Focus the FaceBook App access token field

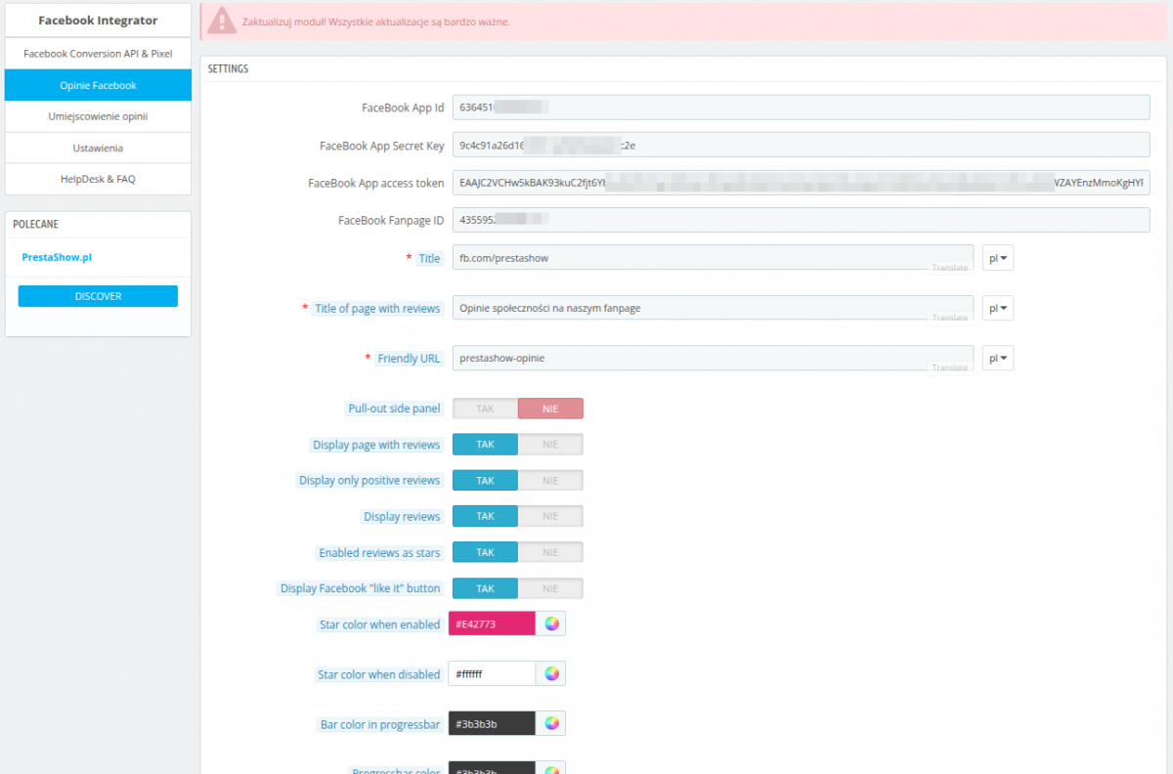click(x=801, y=183)
